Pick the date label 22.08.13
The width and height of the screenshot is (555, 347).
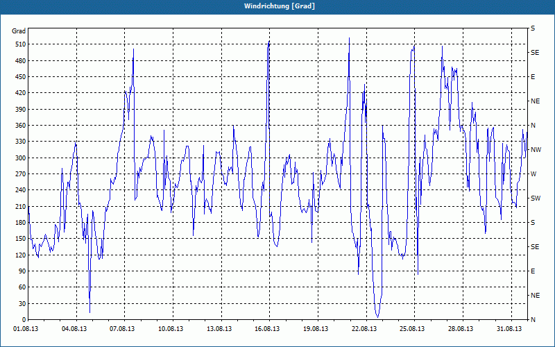(364, 329)
